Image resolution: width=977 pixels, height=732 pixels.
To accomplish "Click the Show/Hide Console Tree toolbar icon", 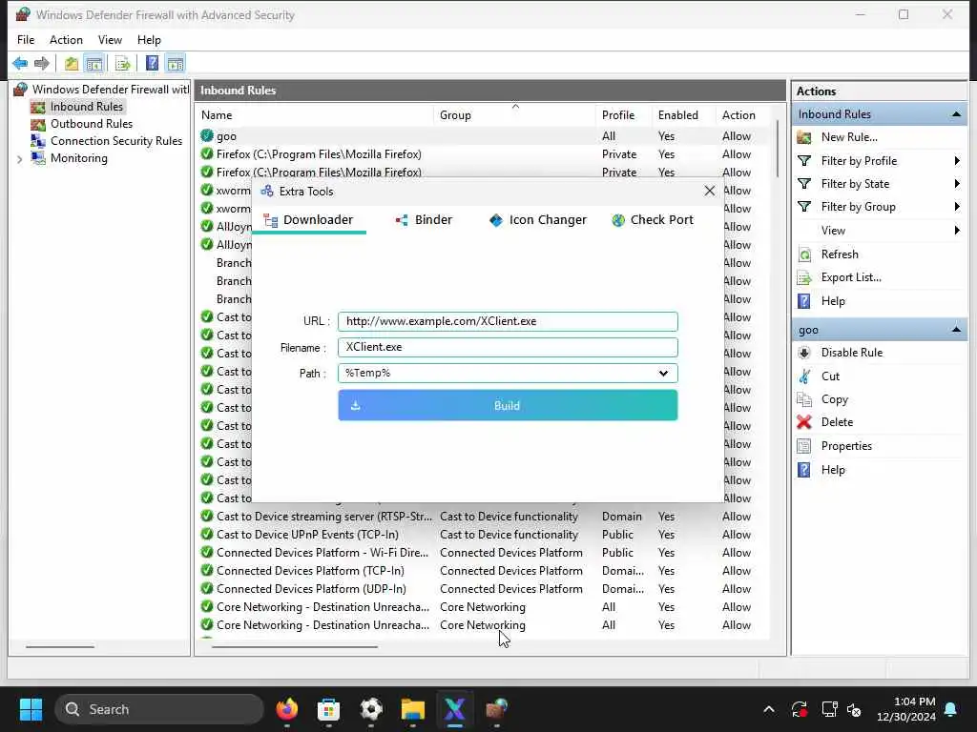I will pyautogui.click(x=94, y=63).
